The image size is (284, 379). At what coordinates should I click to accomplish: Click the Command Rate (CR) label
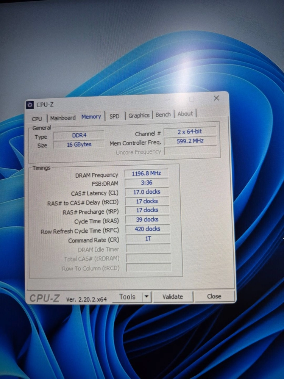click(x=94, y=241)
